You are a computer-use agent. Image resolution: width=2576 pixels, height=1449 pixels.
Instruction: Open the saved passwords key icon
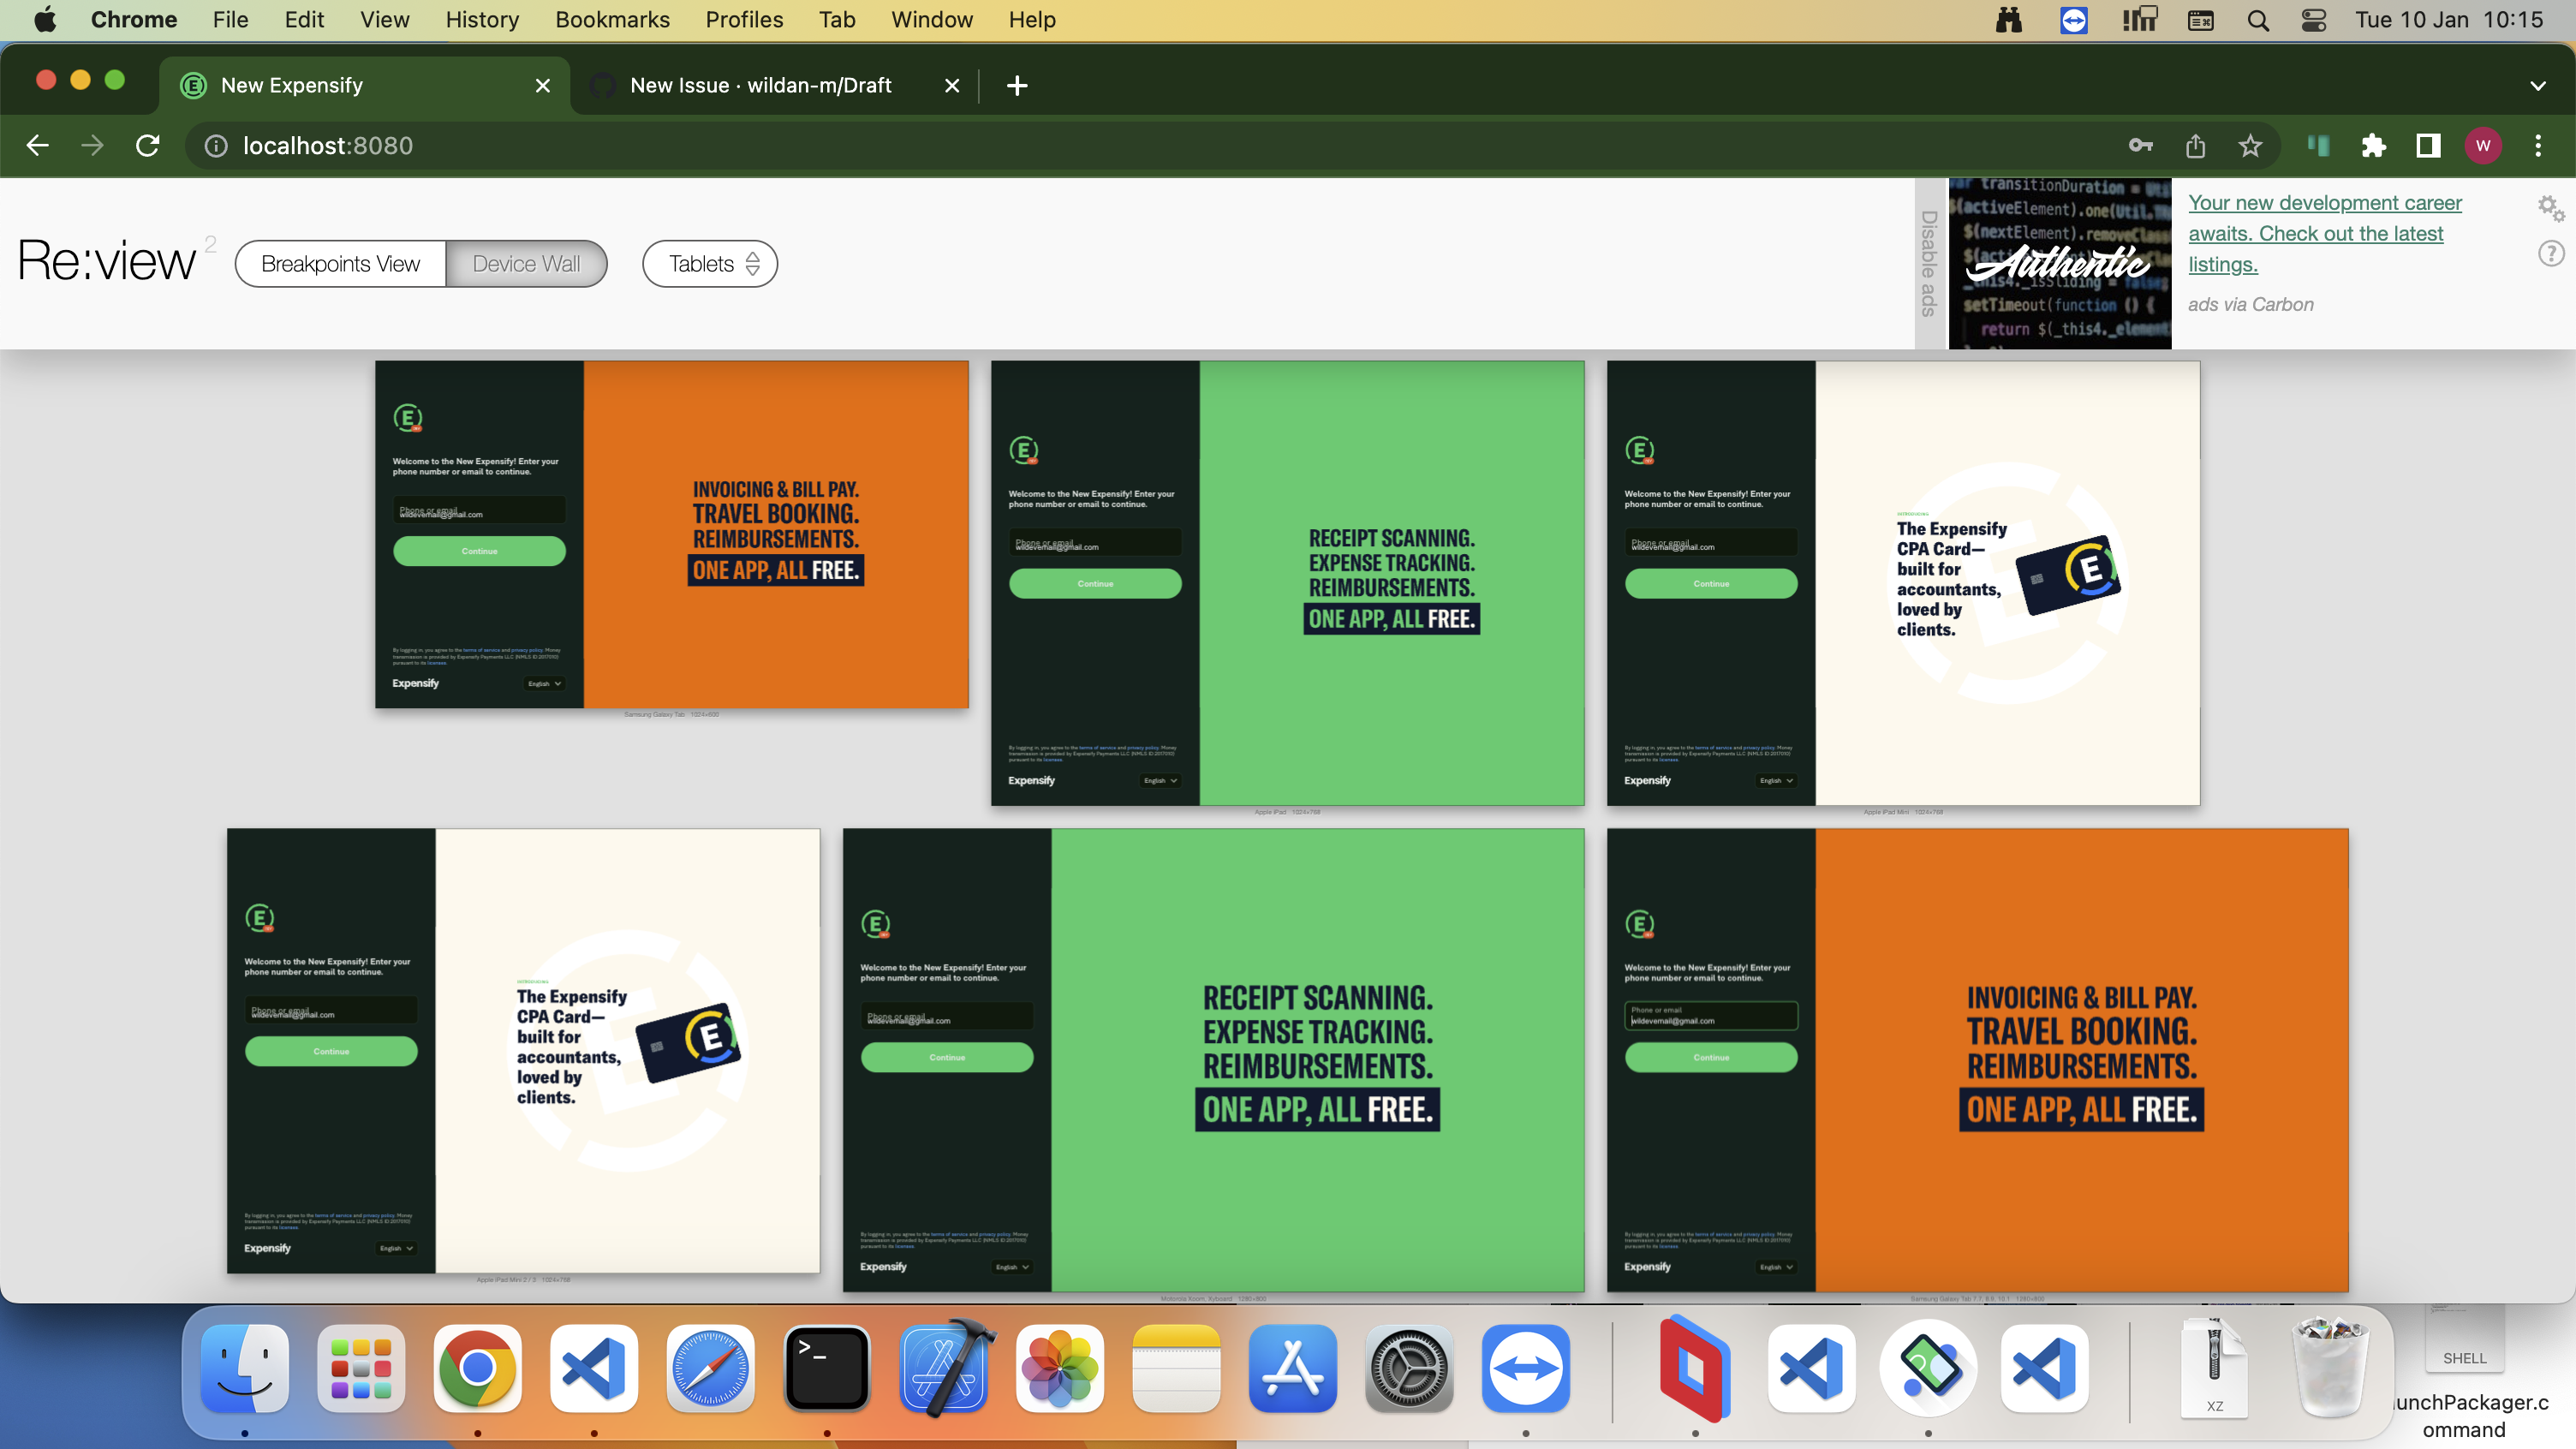tap(2140, 146)
